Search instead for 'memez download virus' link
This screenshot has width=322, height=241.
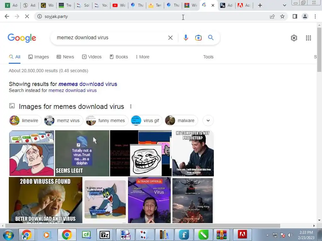(73, 90)
